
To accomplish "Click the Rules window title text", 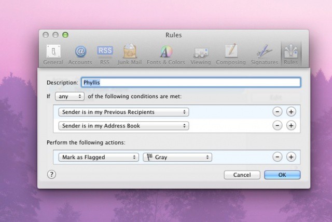I will (174, 35).
